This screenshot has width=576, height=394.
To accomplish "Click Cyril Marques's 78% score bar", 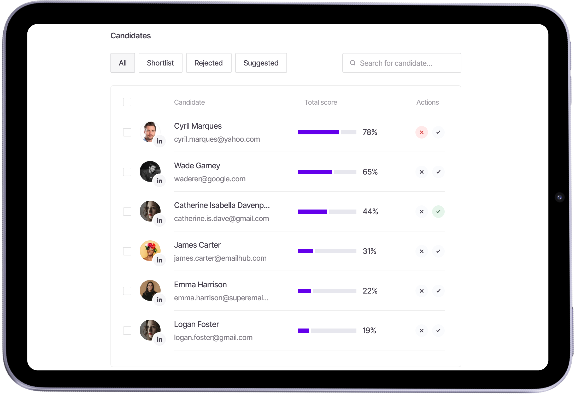I will pos(327,132).
